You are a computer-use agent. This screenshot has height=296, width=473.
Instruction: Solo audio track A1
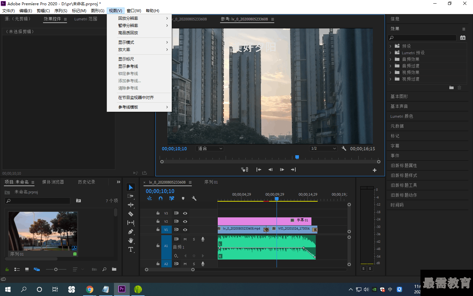click(194, 239)
